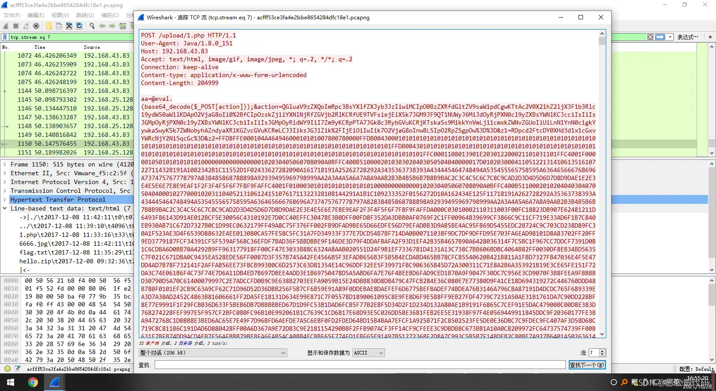Click the stop capture square icon
716x391 pixels.
click(x=16, y=26)
